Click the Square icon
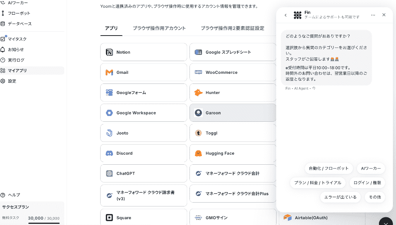This screenshot has width=396, height=225. (109, 218)
